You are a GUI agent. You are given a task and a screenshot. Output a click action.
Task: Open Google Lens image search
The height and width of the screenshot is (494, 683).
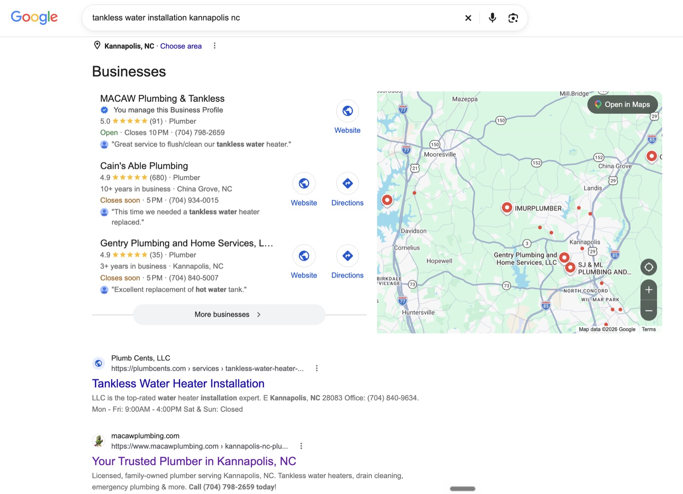pos(513,18)
